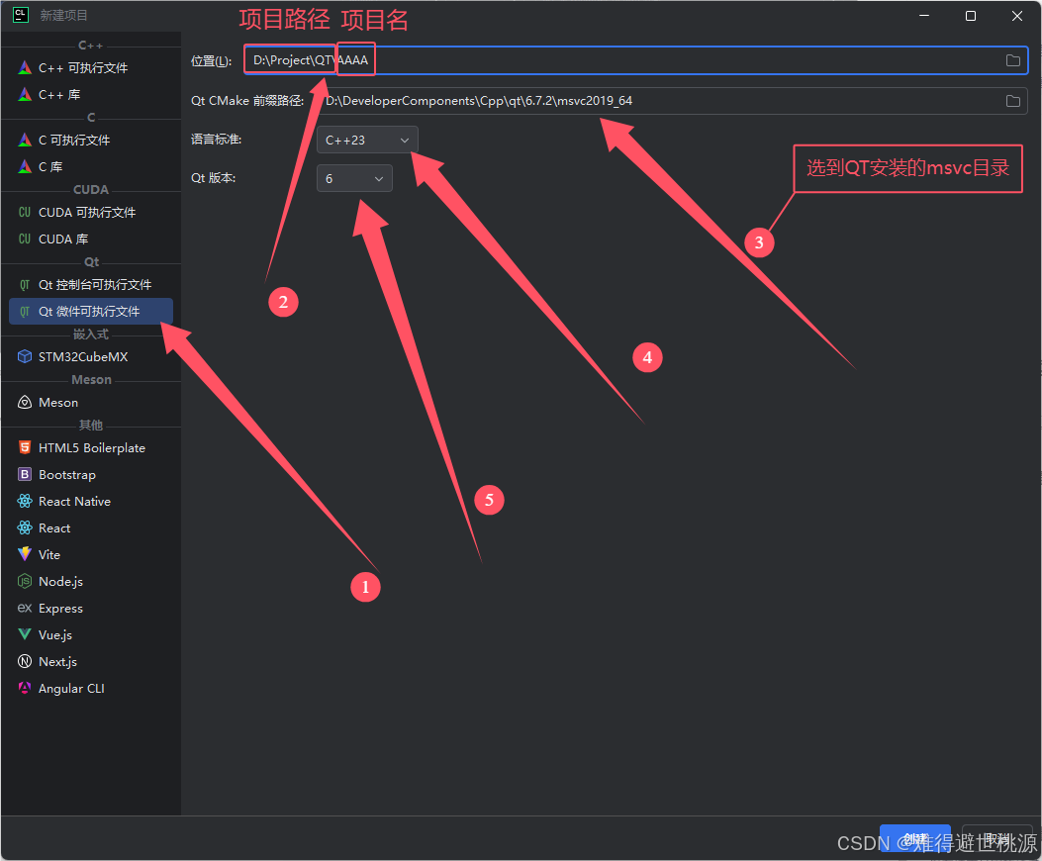Open the Qt version 6 dropdown

pos(355,178)
